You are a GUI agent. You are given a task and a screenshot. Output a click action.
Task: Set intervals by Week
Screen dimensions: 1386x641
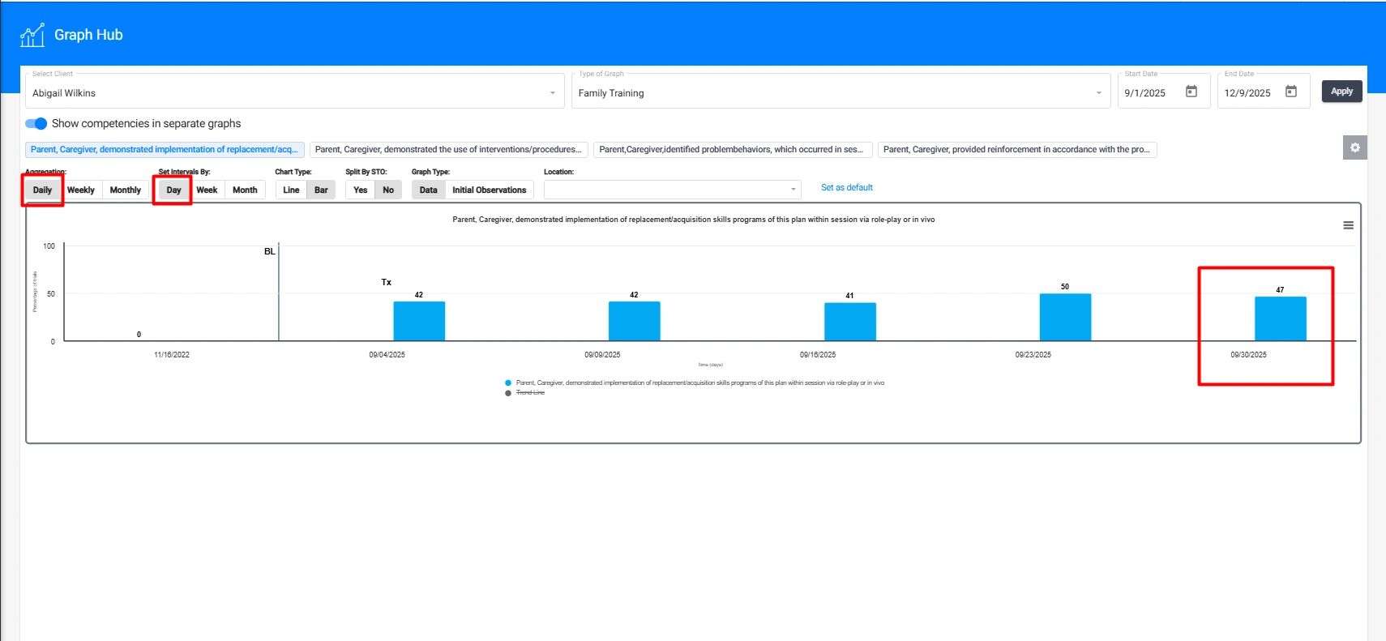point(207,190)
